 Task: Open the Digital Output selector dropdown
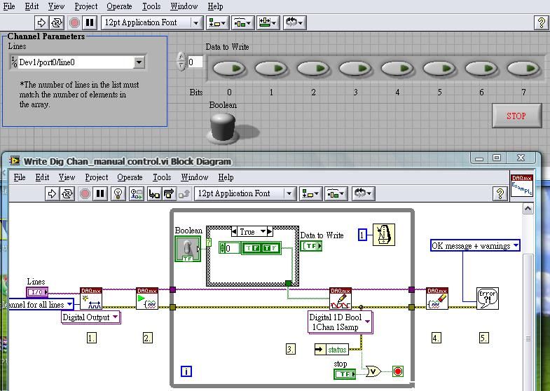point(115,317)
